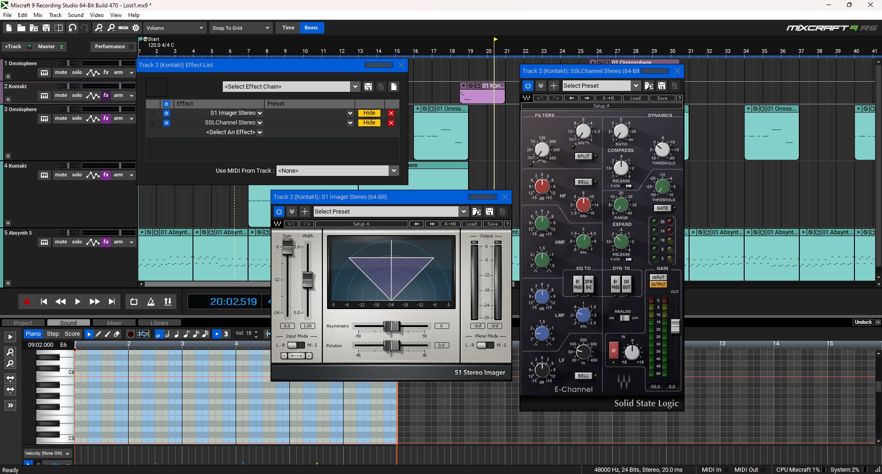Switch to the Library tab
Screen dimensions: 882x474
(159, 323)
